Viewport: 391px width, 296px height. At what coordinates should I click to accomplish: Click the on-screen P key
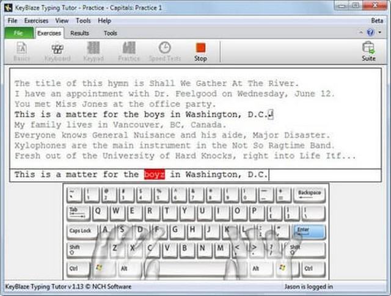click(x=257, y=213)
